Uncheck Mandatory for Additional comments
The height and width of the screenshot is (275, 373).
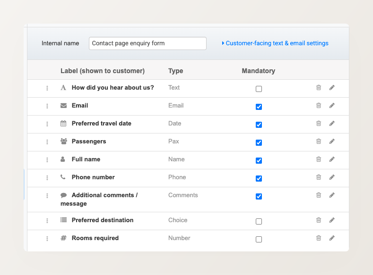click(259, 197)
